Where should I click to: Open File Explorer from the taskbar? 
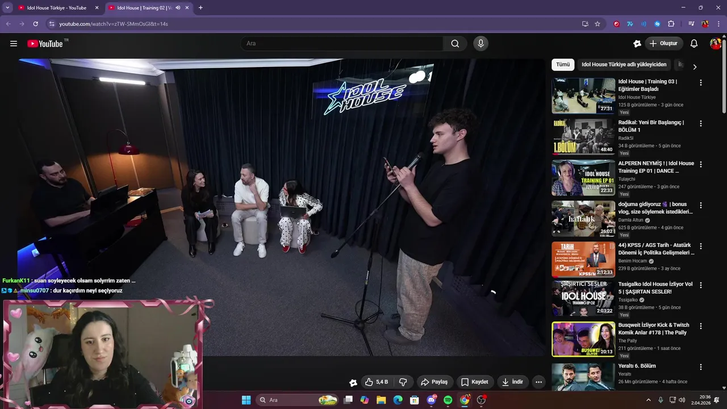[x=381, y=400]
